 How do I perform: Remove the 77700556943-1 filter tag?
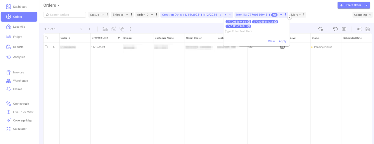(249, 22)
